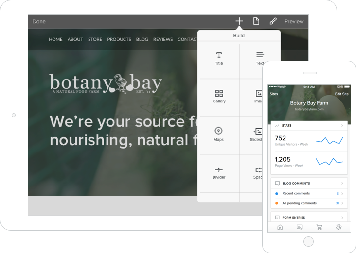The width and height of the screenshot is (356, 253).
Task: Open BLOG in site navigation
Action: (142, 39)
